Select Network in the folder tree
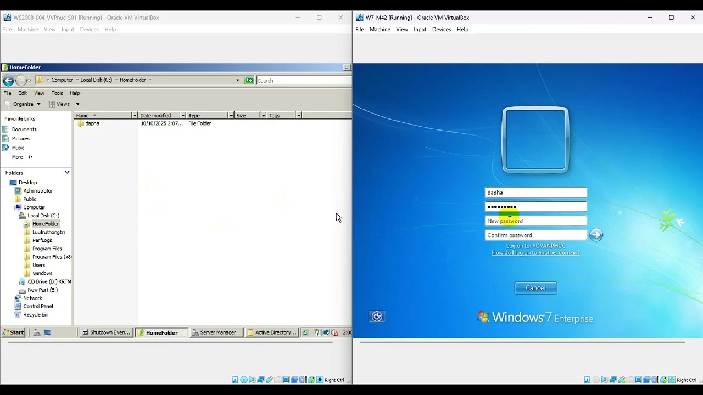 [x=32, y=298]
